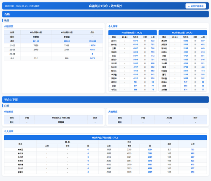Click total value 62142 in group table
This screenshot has width=211, height=181.
click(36, 41)
